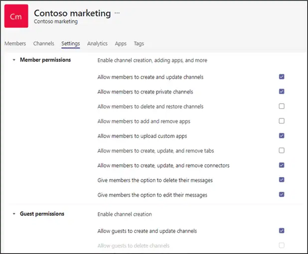Open the Channels tab
308x254 pixels.
43,43
